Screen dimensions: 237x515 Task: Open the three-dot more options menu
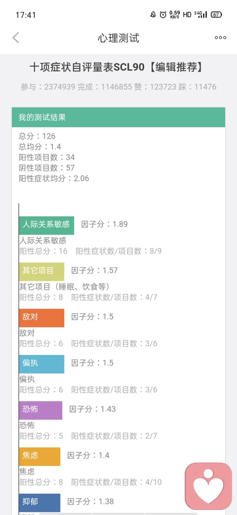(x=220, y=38)
